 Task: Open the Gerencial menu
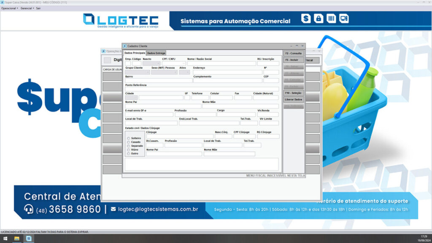pyautogui.click(x=27, y=8)
